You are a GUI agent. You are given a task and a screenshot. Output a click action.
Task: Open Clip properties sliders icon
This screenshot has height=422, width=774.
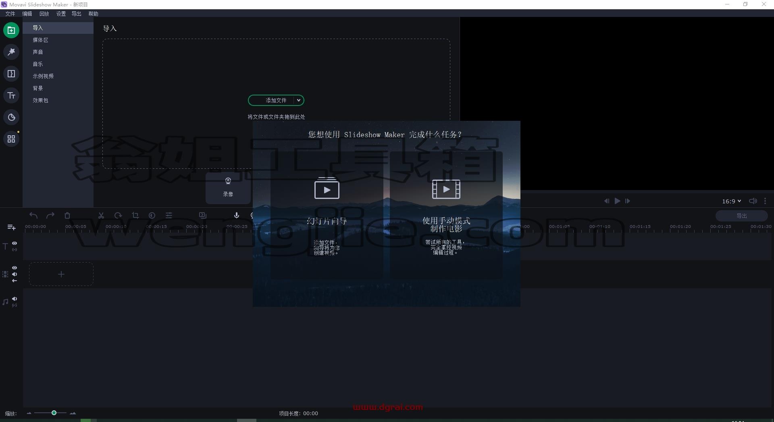coord(169,215)
